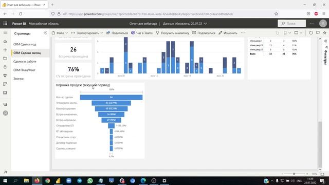Click the browser back arrow

coord(5,14)
